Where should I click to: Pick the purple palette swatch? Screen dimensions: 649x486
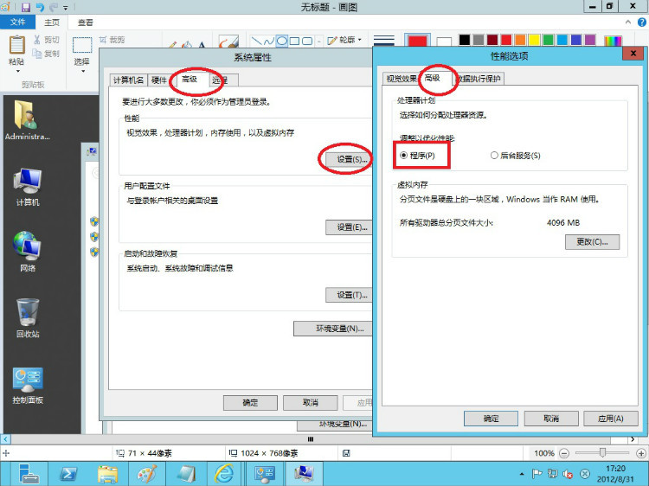(590, 39)
